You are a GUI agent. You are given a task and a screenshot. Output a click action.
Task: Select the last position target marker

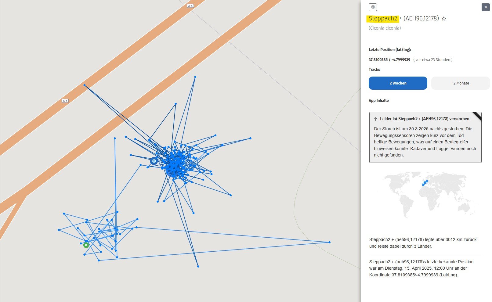pyautogui.click(x=154, y=161)
